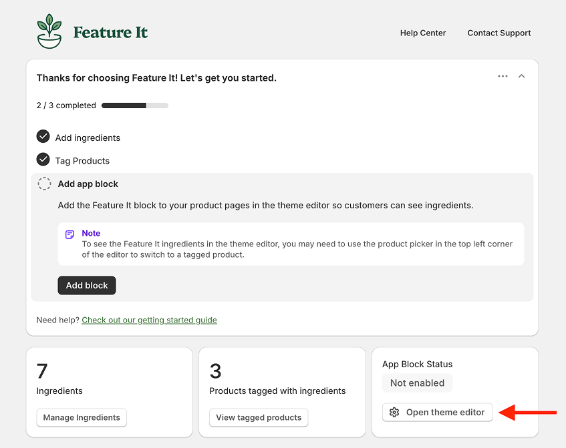
Task: Open the Help Center
Action: (x=422, y=33)
